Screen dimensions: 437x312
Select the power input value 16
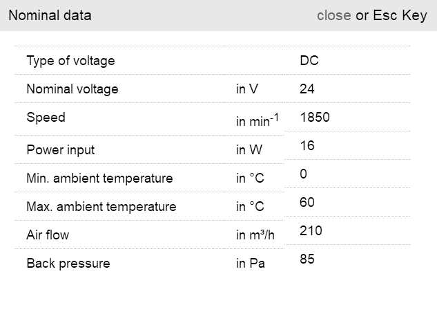307,146
